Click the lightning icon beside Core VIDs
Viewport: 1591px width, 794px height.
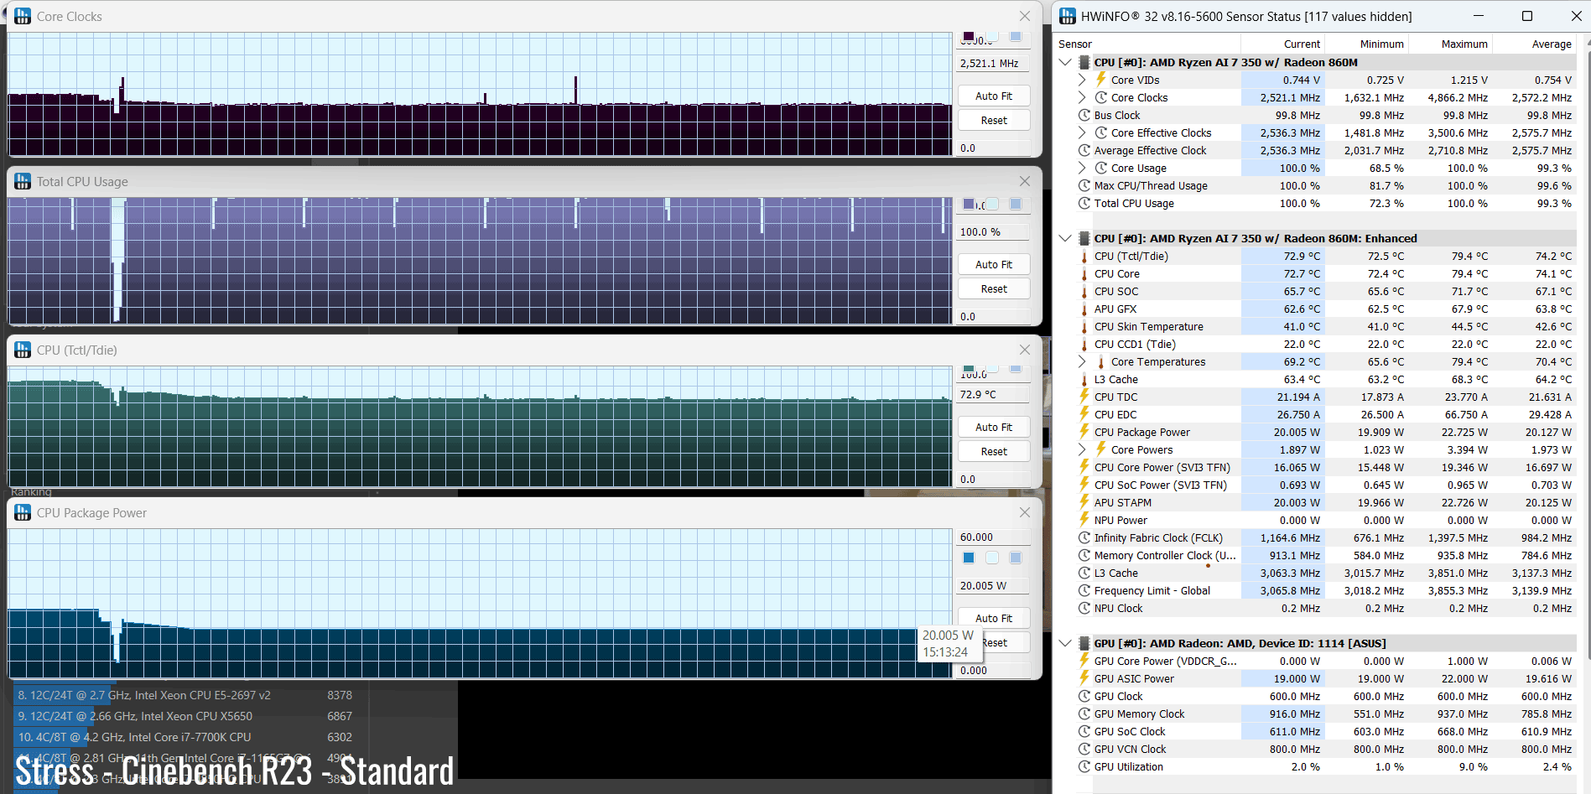1101,80
